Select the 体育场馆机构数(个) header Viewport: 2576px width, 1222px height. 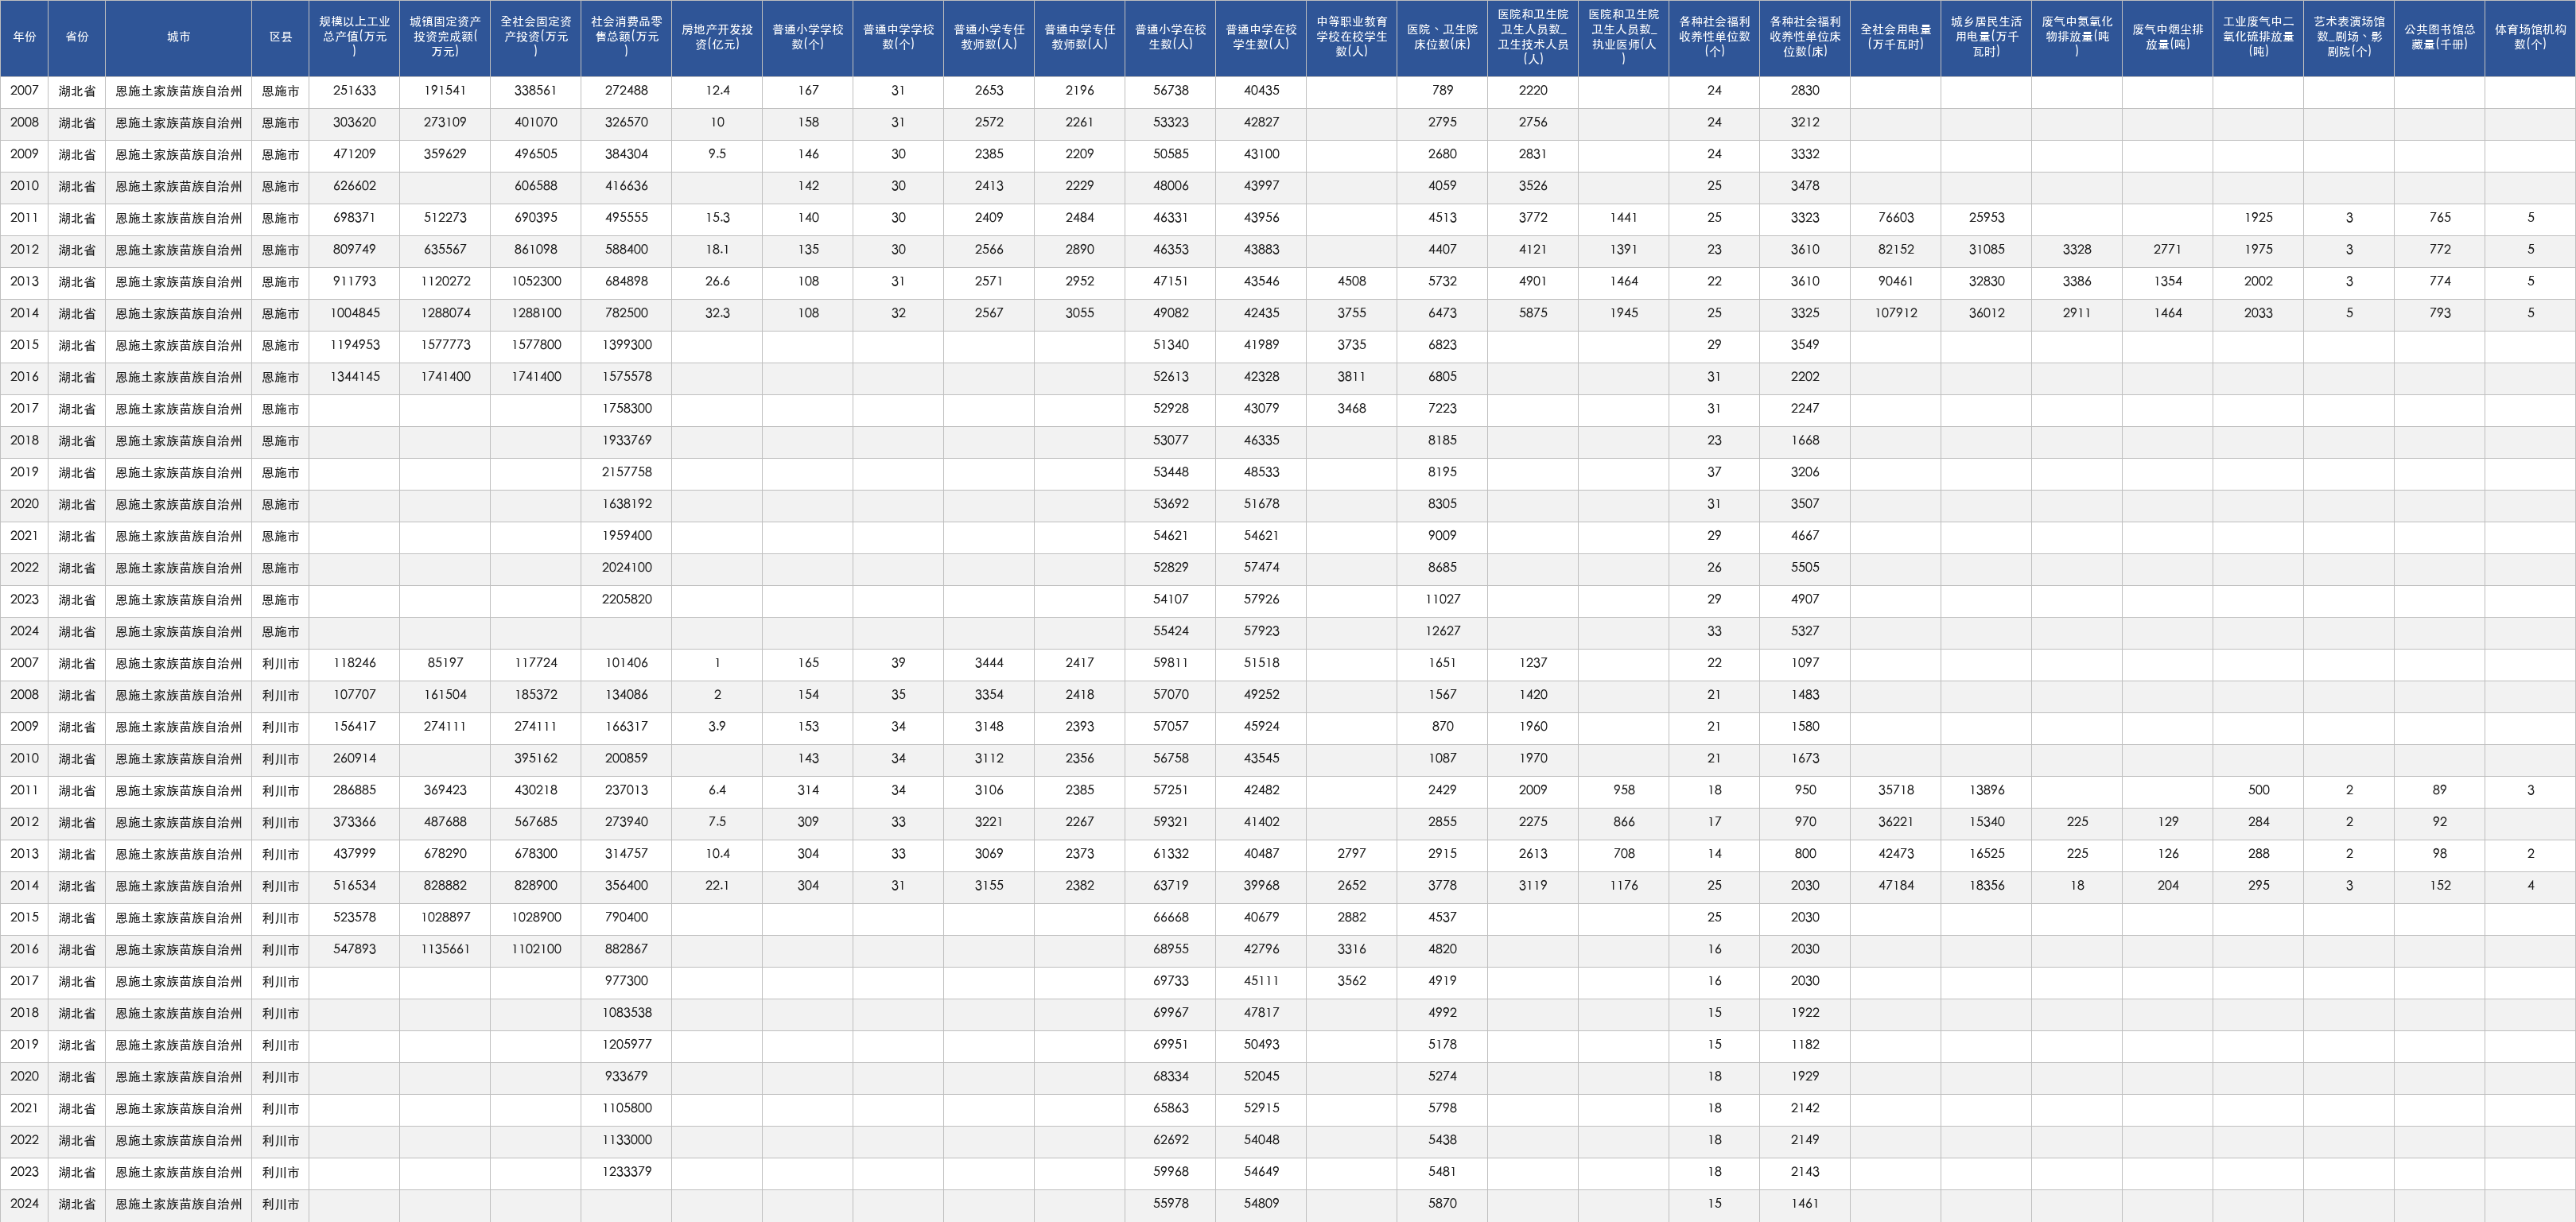tap(2530, 37)
